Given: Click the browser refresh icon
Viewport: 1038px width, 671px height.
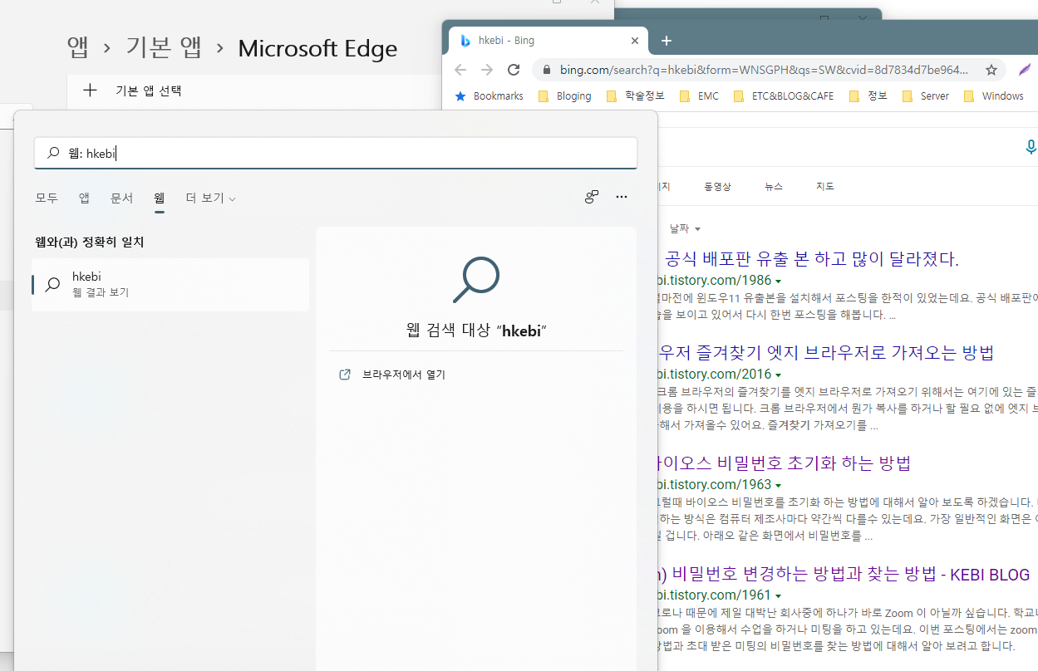Looking at the screenshot, I should click(x=513, y=70).
